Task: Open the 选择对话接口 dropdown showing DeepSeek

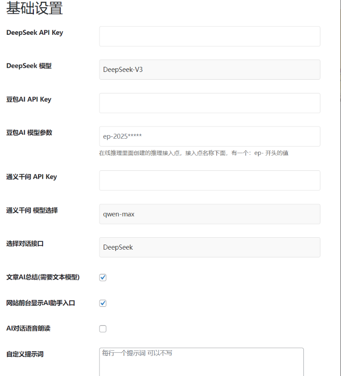Action: [209, 247]
